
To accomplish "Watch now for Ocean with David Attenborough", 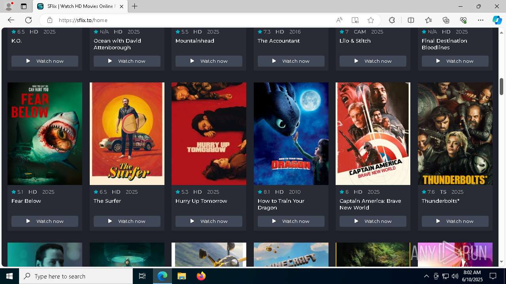I will tap(127, 61).
